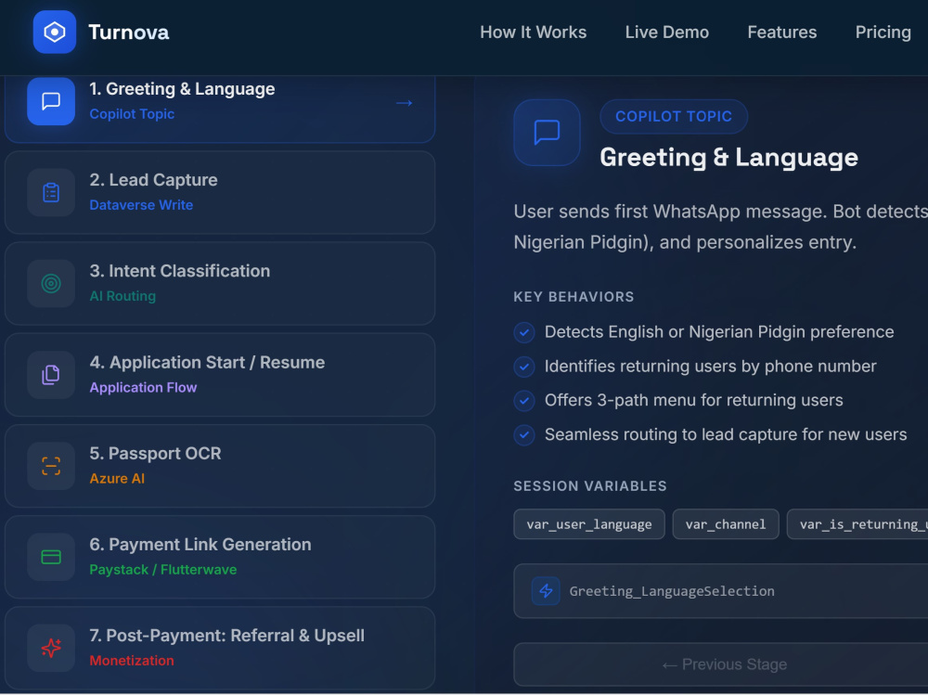
Task: Select stage 2. Lead Capture
Action: (x=220, y=192)
